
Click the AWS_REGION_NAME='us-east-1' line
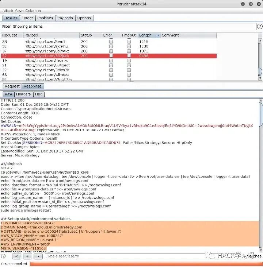(29, 240)
